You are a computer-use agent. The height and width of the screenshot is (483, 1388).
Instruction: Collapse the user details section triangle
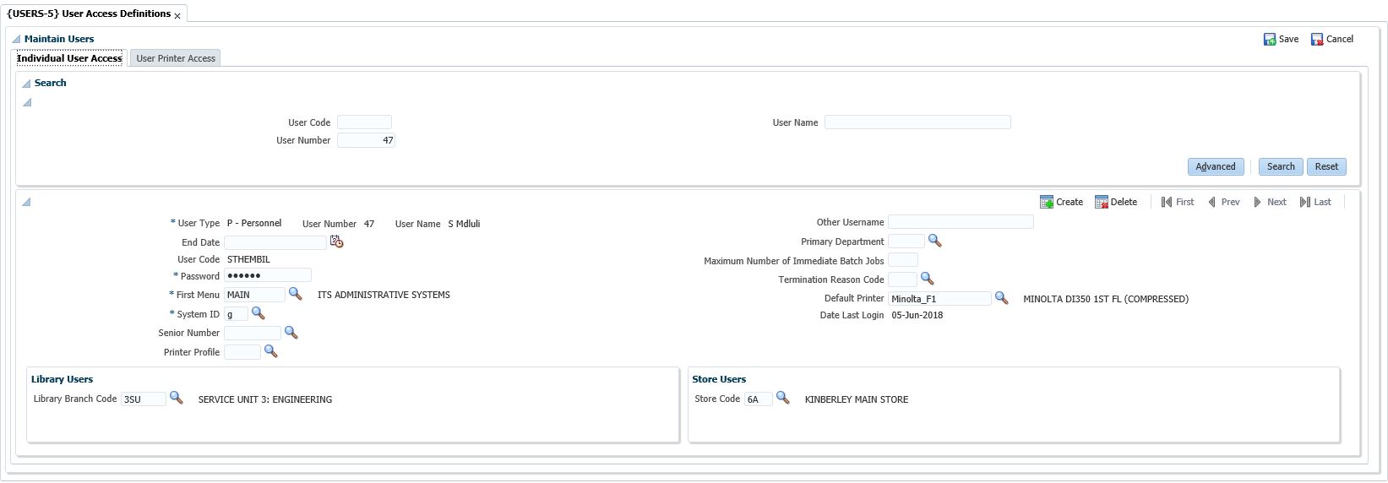pos(26,202)
